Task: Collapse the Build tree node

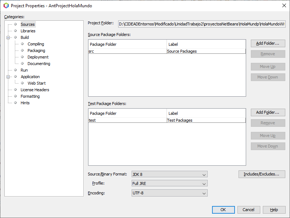Action: click(x=8, y=37)
